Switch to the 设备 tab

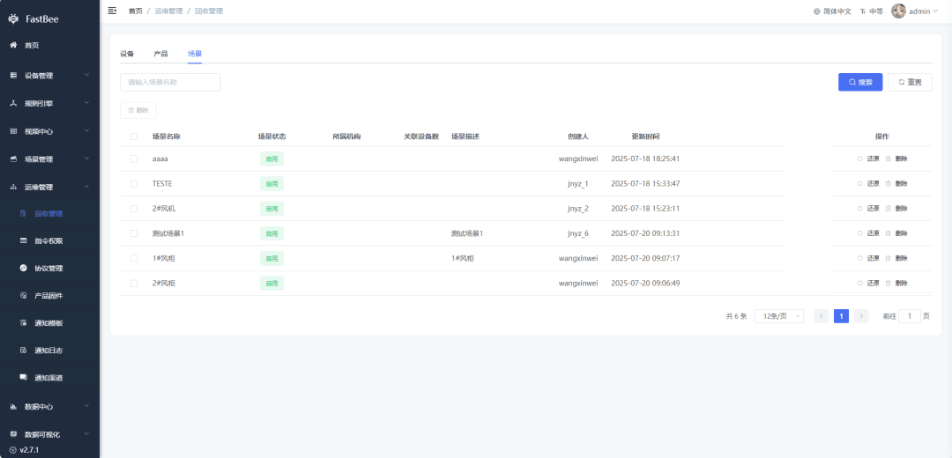127,54
